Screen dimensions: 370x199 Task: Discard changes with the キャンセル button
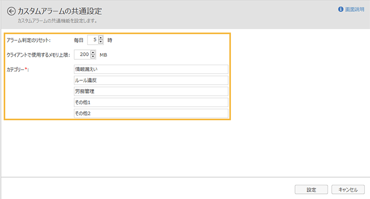click(348, 190)
